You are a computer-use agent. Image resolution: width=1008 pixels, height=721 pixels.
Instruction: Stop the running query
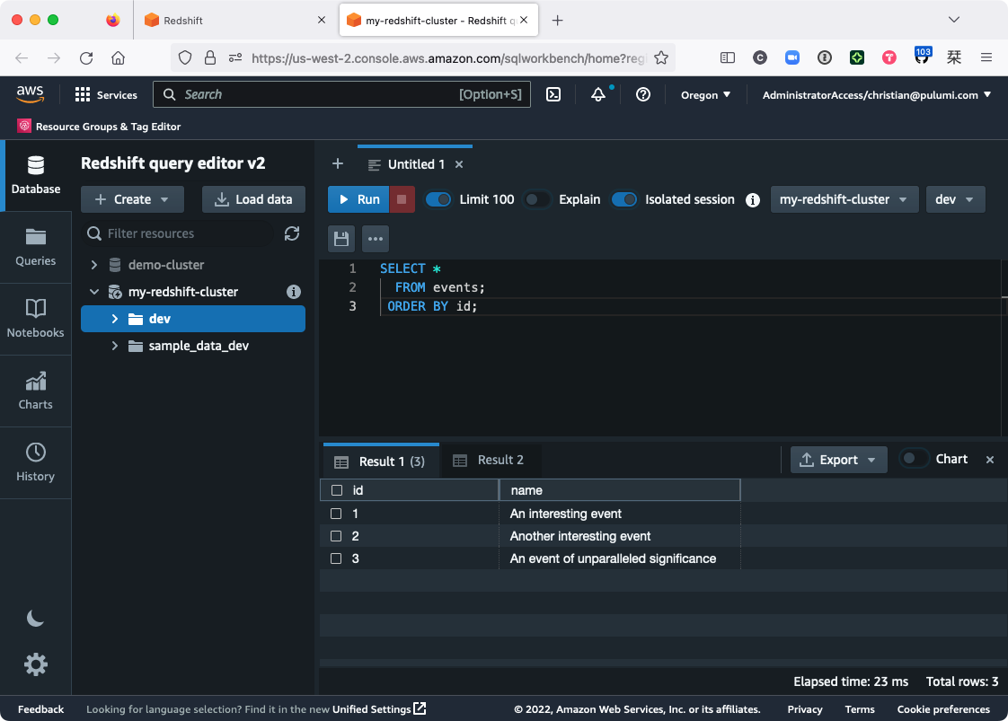tap(402, 199)
